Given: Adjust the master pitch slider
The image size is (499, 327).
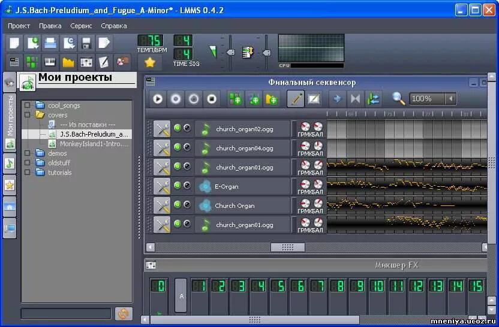Looking at the screenshot, I should point(267,53).
